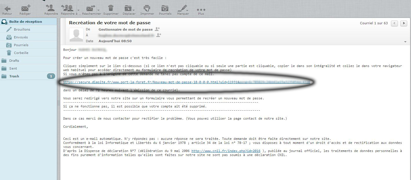The width and height of the screenshot is (411, 180).
Task: Open the Plus more actions menu
Action: click(201, 10)
